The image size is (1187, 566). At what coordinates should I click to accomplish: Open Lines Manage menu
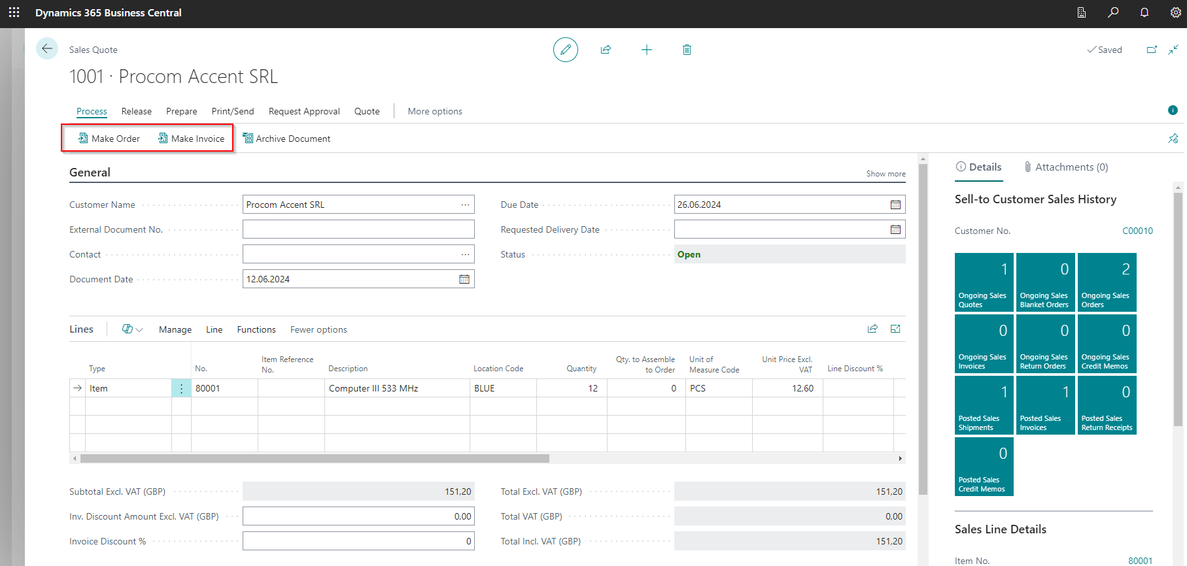[x=175, y=329]
